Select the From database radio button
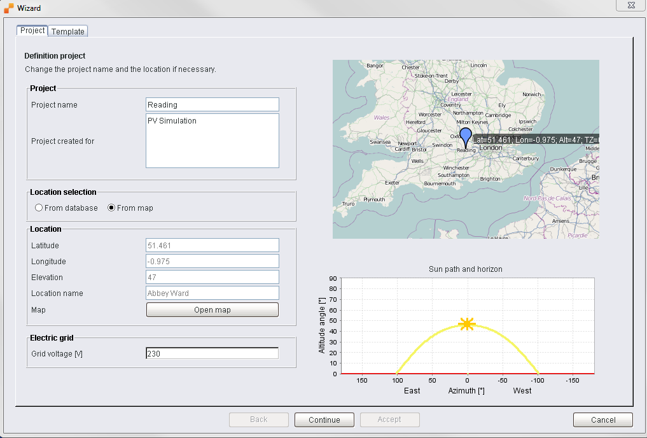647x438 pixels. coord(39,208)
